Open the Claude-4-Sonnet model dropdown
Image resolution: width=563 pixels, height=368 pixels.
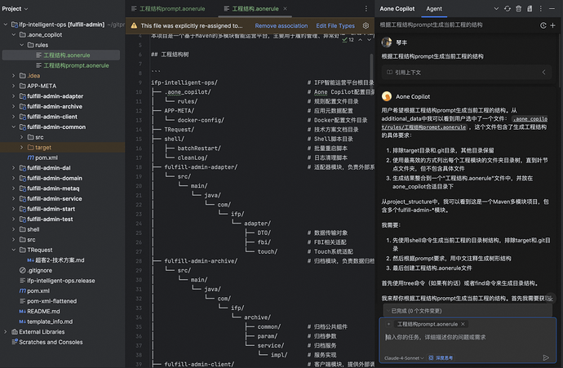(x=404, y=358)
